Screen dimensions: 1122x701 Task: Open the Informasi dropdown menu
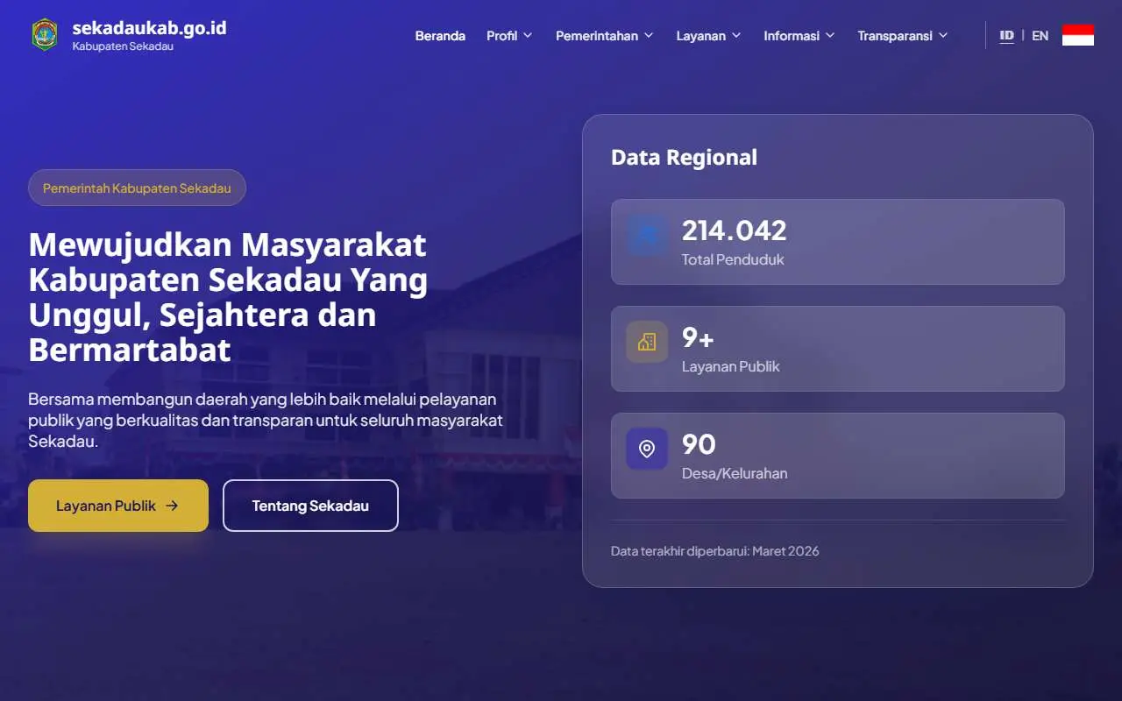click(799, 36)
